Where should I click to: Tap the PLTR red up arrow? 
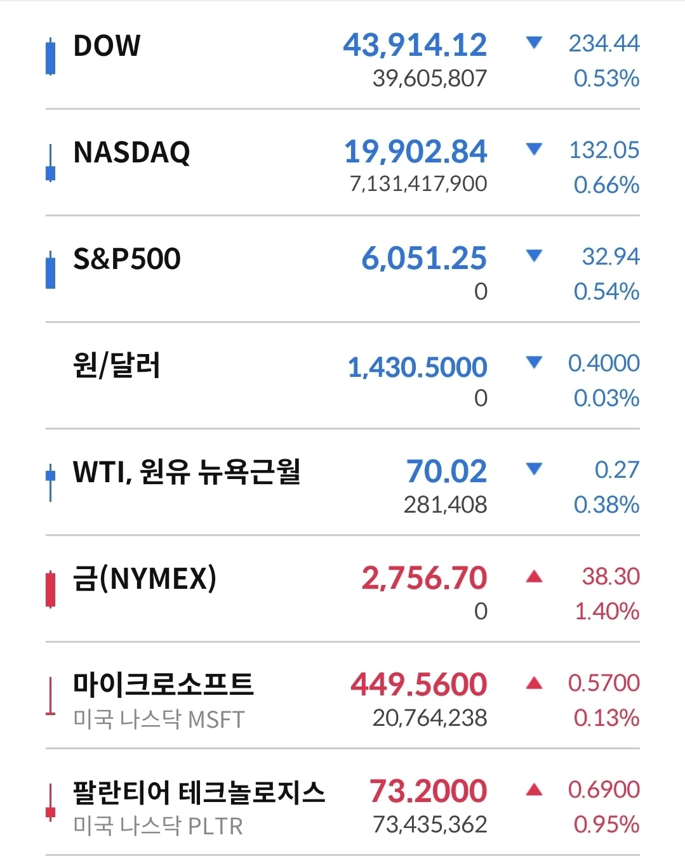[535, 789]
